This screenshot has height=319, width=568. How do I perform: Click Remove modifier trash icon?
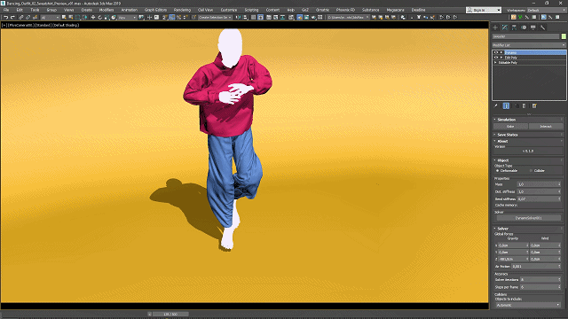coord(524,106)
